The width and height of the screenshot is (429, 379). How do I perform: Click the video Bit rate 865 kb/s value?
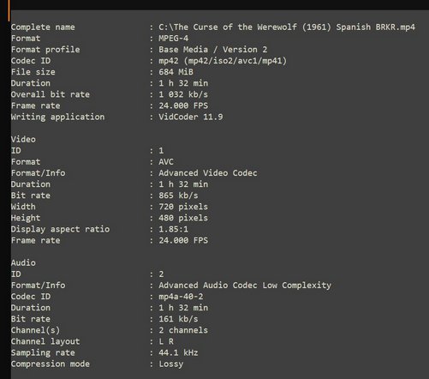[178, 196]
